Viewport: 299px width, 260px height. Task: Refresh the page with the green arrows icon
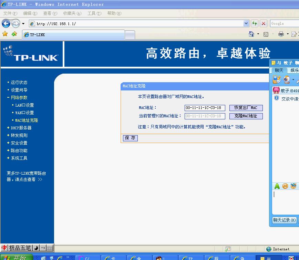click(x=254, y=24)
